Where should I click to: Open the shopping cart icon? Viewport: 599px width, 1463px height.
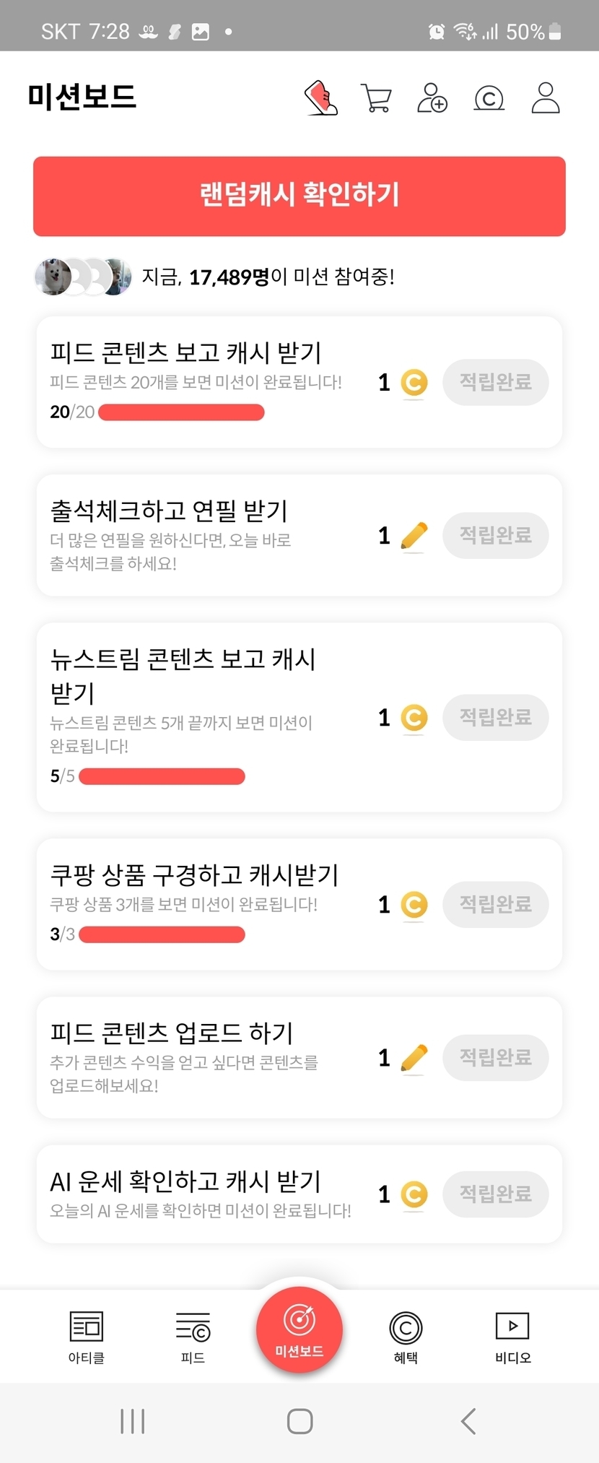pyautogui.click(x=376, y=98)
